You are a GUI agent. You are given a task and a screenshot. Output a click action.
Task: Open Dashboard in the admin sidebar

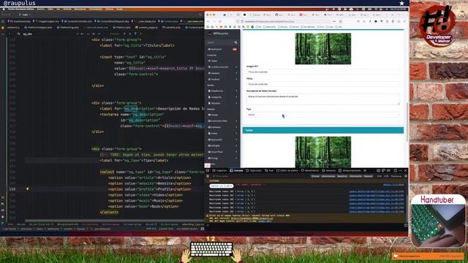(x=222, y=49)
